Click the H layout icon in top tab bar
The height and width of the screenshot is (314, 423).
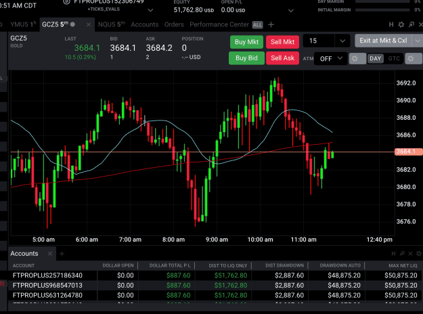click(x=391, y=24)
